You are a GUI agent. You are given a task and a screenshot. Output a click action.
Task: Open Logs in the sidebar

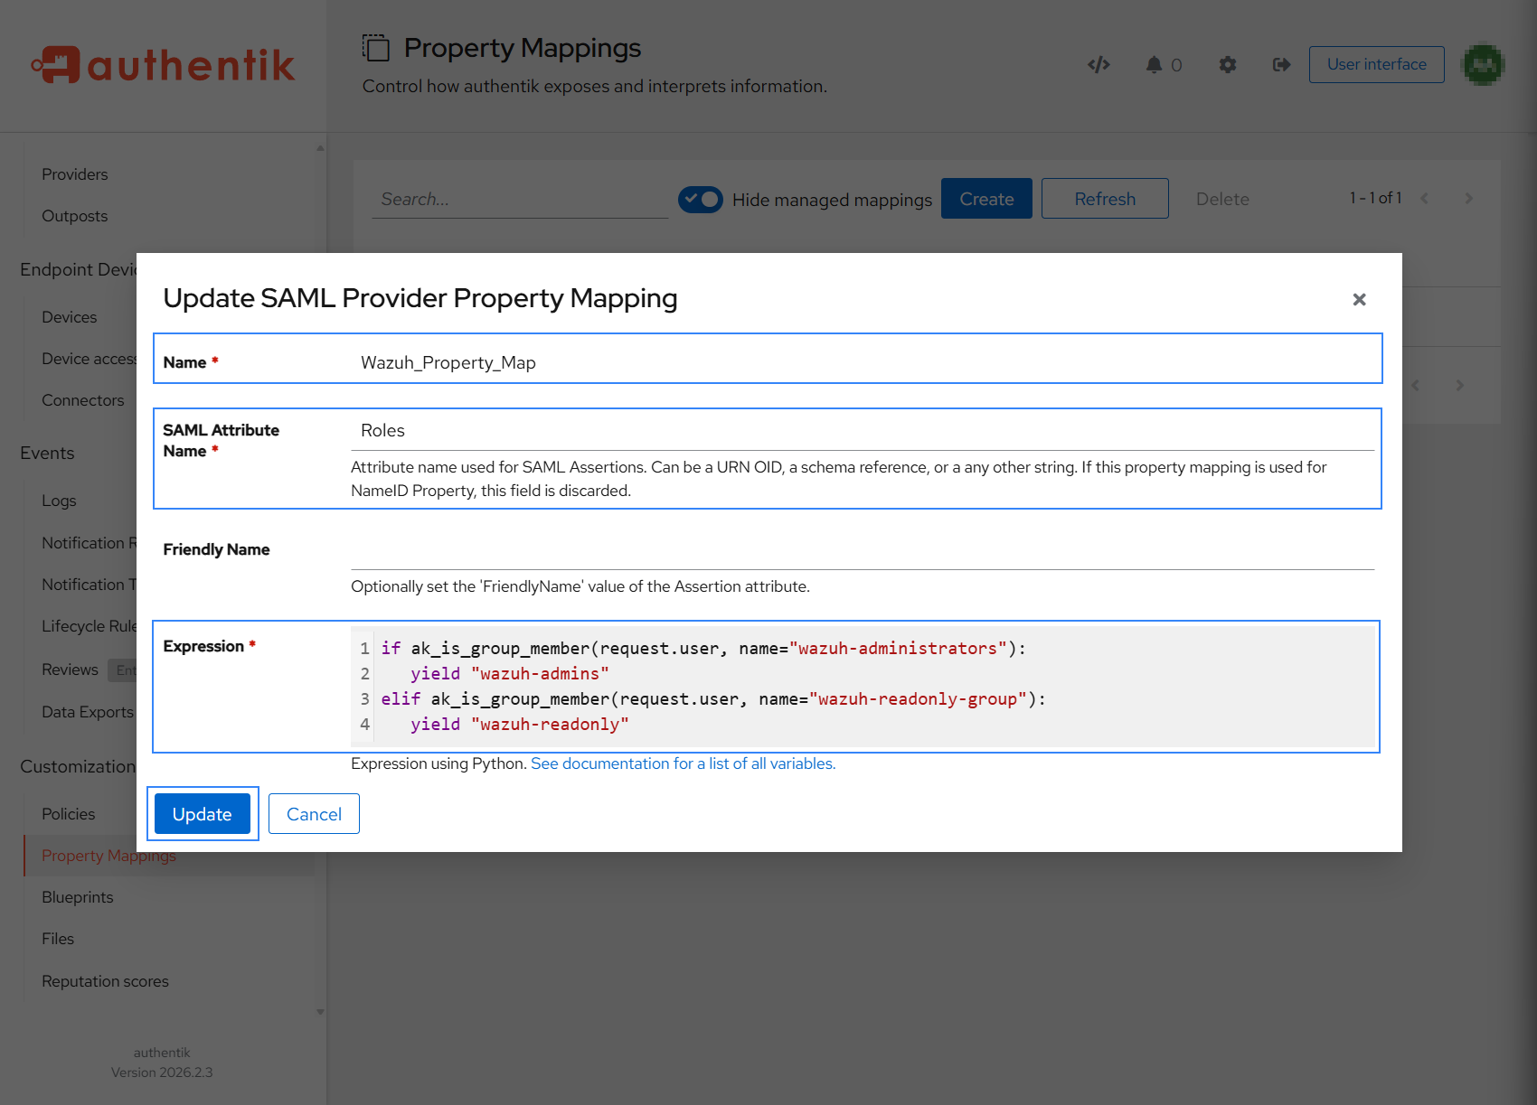click(59, 501)
